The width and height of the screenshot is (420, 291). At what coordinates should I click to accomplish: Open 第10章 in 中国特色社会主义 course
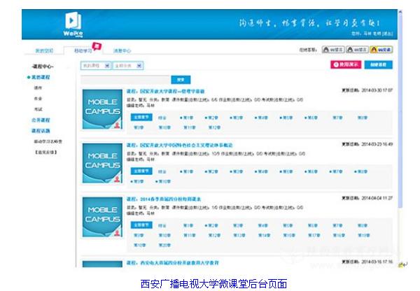[163, 181]
